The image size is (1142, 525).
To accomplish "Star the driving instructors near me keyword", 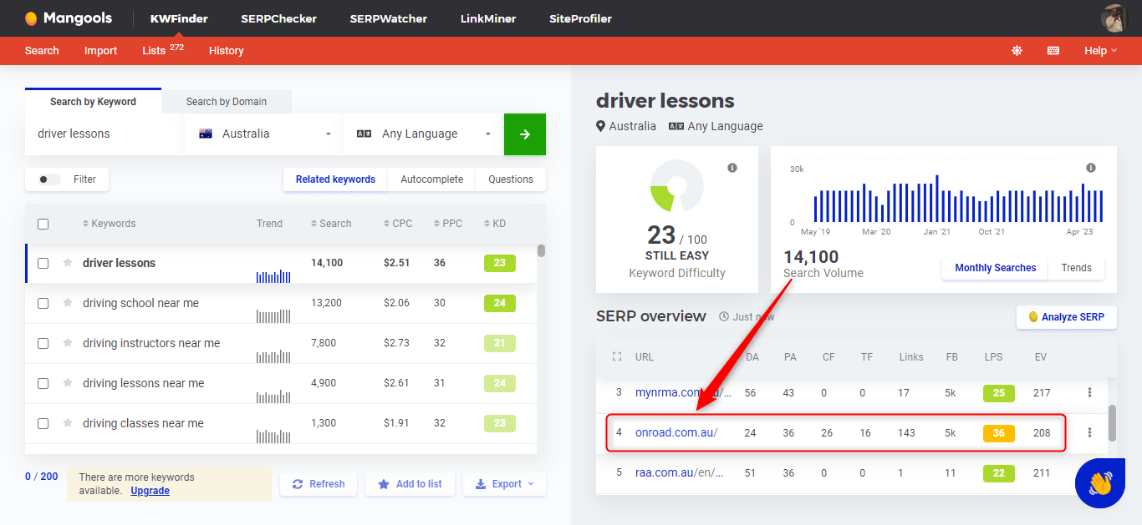I will (68, 343).
